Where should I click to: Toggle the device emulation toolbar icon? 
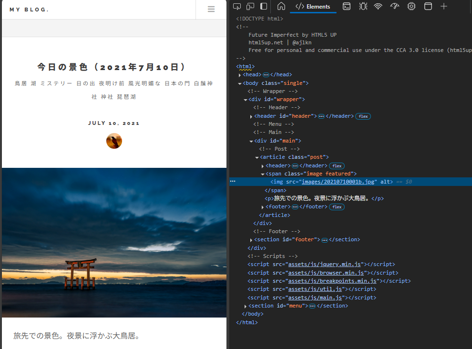coord(250,6)
